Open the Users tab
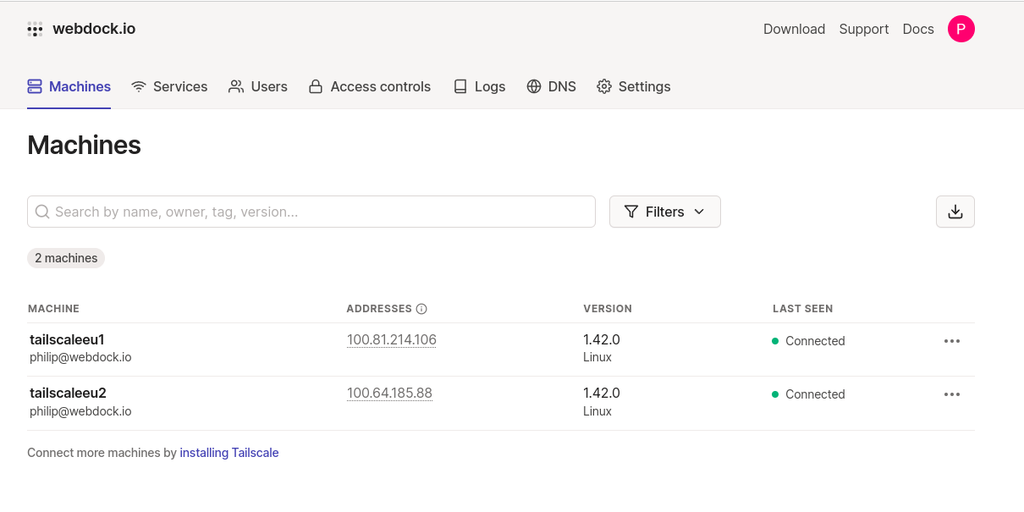1024x512 pixels. [x=258, y=86]
